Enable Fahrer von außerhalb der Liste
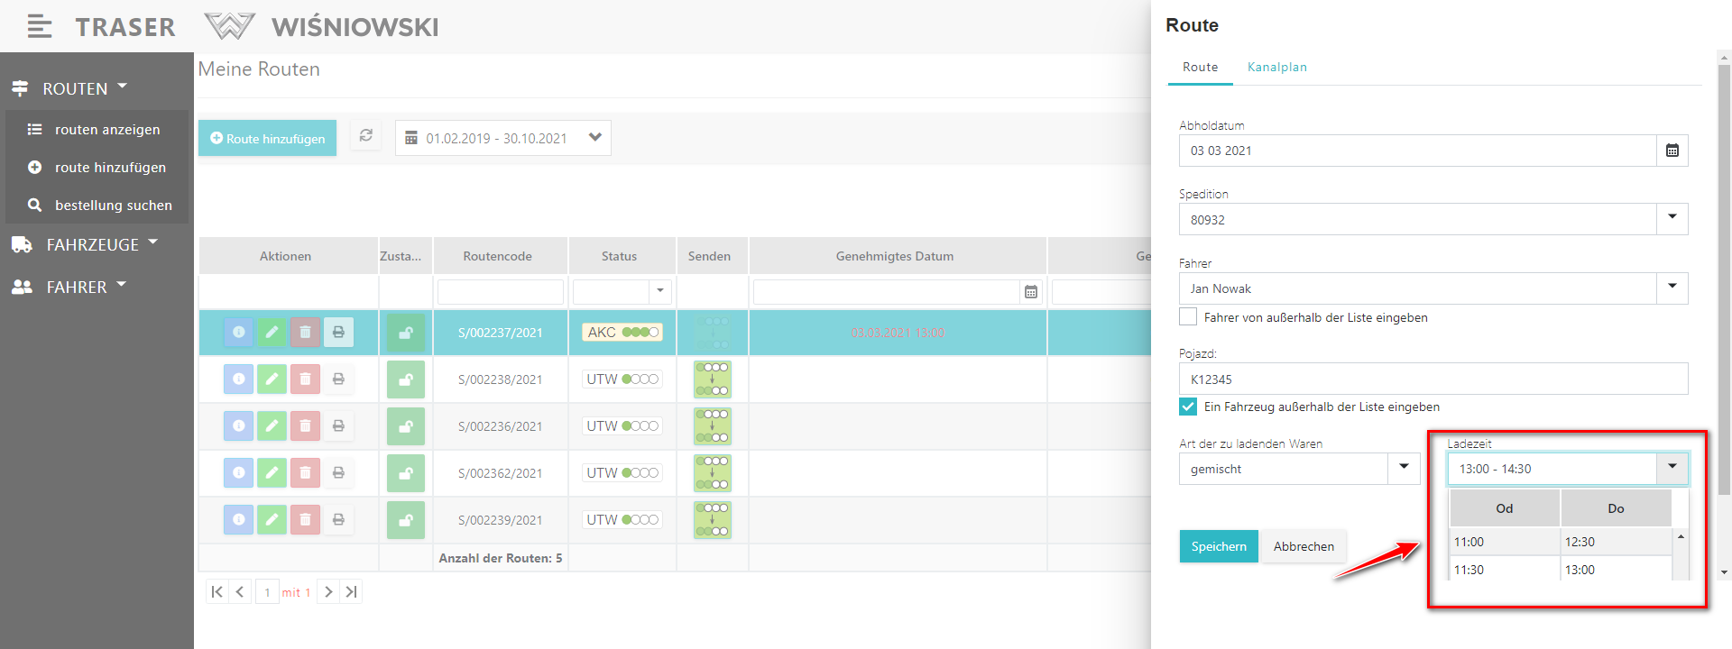The image size is (1732, 649). pyautogui.click(x=1188, y=317)
